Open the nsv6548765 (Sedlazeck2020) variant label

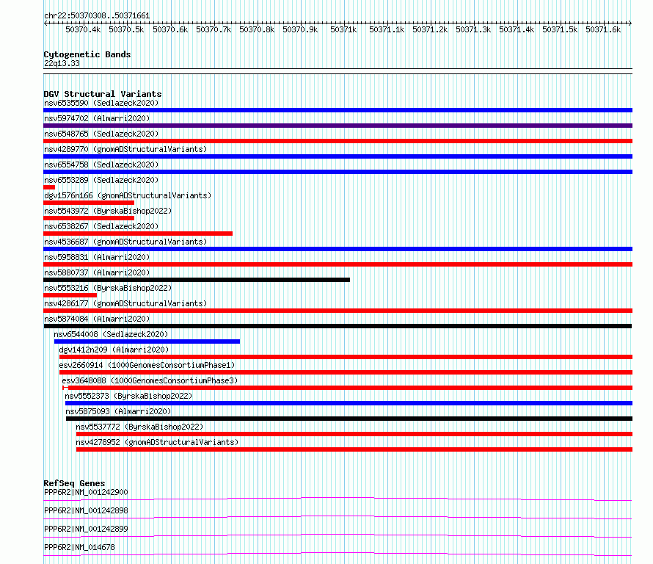(x=101, y=134)
